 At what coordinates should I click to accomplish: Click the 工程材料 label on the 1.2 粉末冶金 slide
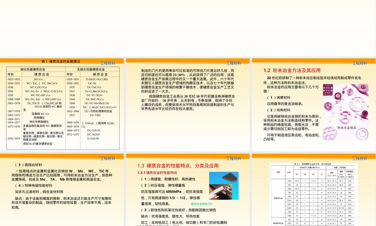point(359,63)
